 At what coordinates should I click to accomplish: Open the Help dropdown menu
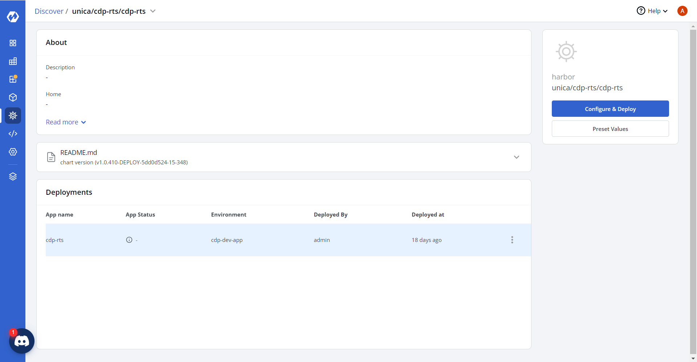click(652, 11)
